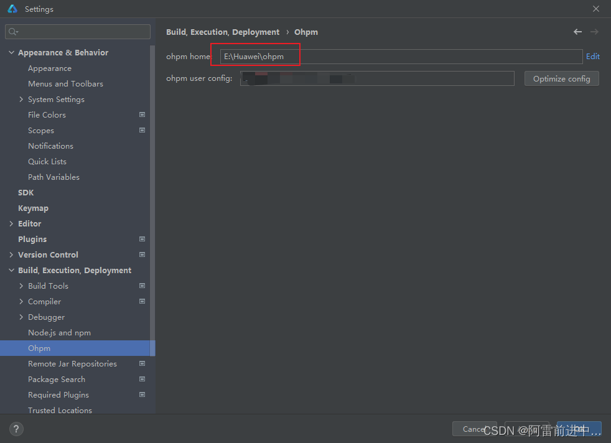Expand the Compiler node
The height and width of the screenshot is (443, 611).
[x=21, y=301]
